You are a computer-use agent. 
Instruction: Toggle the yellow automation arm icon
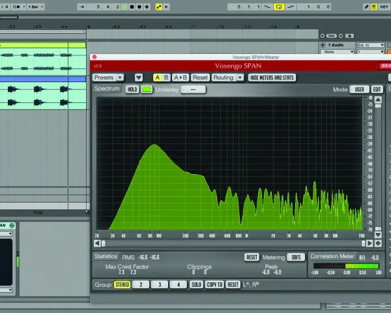pos(159,7)
